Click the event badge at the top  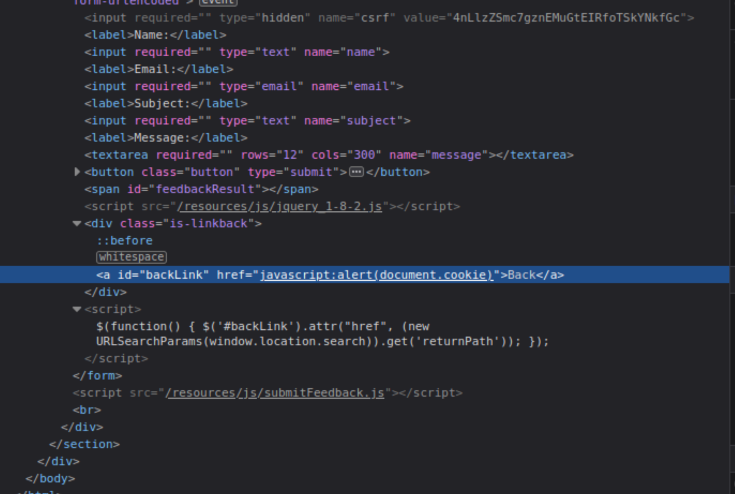218,2
